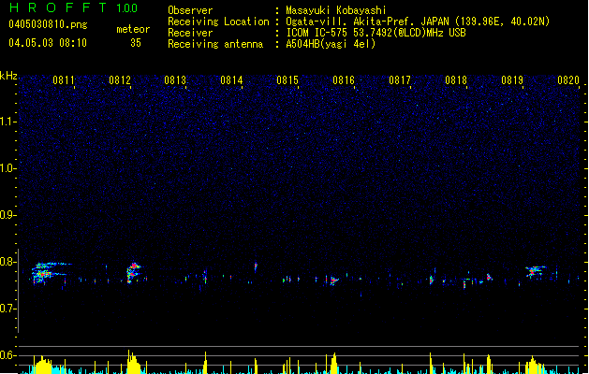The image size is (589, 374).
Task: Click the 0.9 kHz axis tick label
Action: 7,215
